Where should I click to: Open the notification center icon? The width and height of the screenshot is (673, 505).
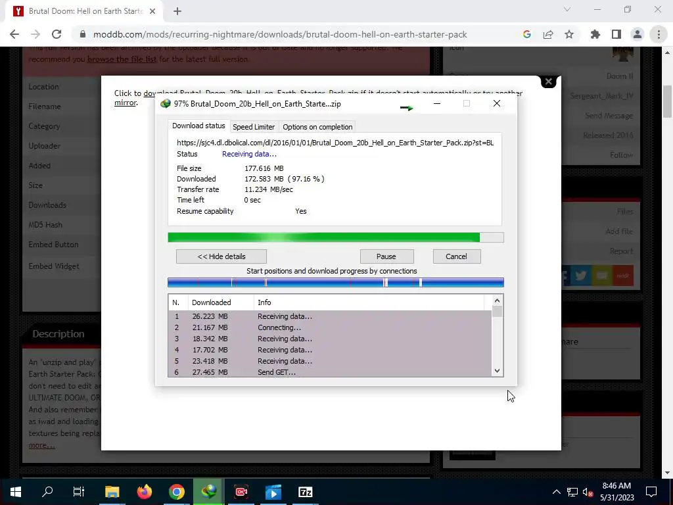click(x=651, y=492)
